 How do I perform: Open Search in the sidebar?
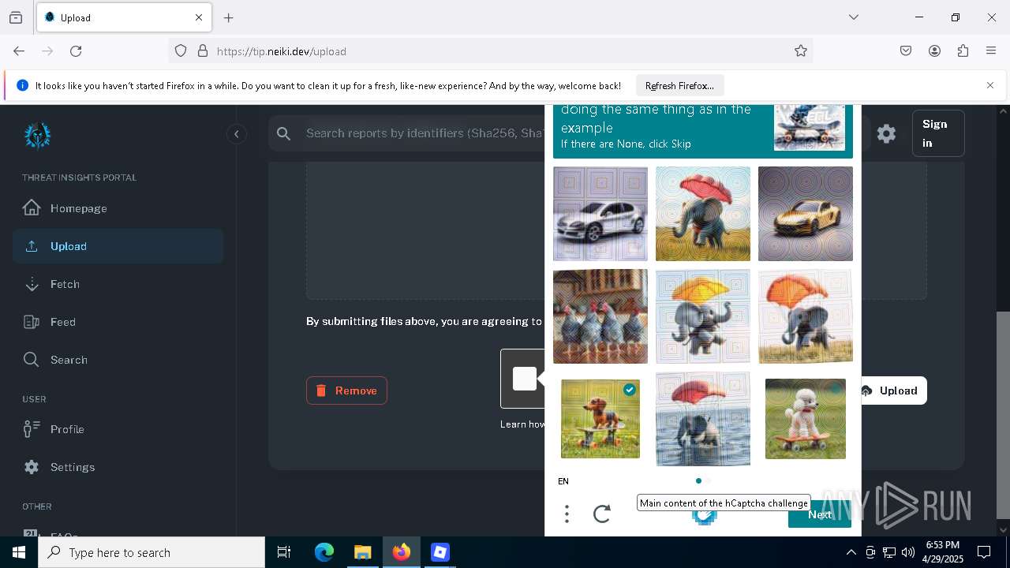point(118,360)
